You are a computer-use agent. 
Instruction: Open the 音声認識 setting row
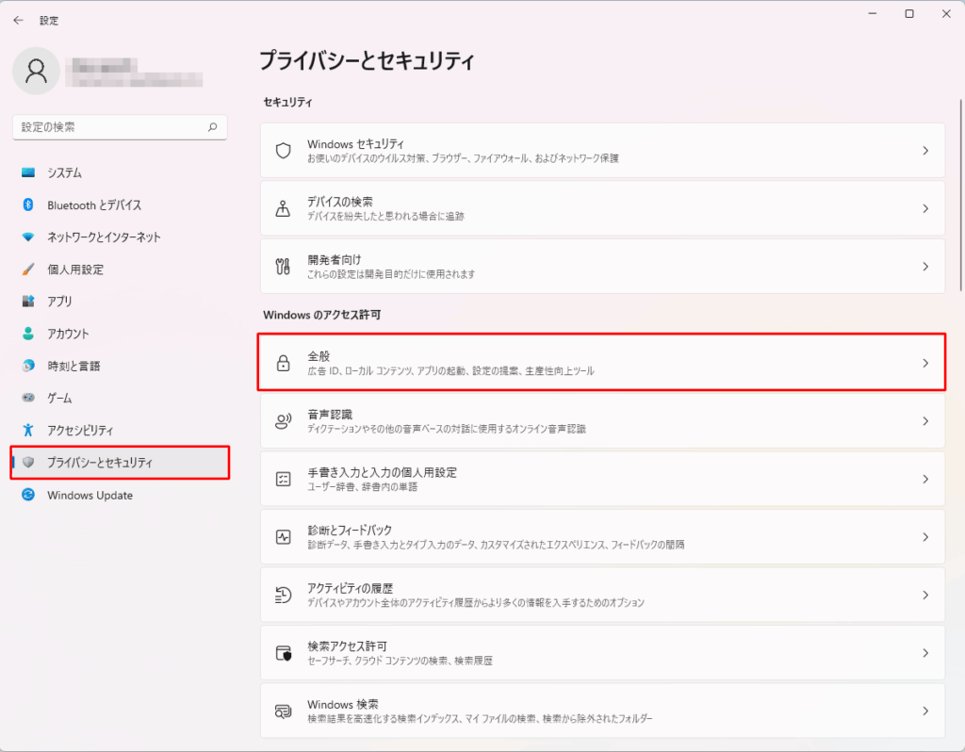coord(602,421)
